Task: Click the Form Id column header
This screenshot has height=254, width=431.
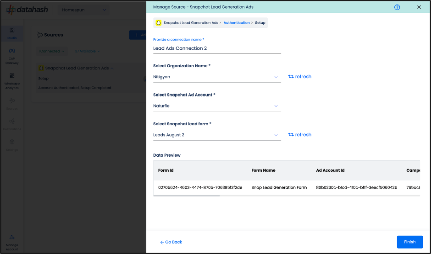Action: [166, 170]
